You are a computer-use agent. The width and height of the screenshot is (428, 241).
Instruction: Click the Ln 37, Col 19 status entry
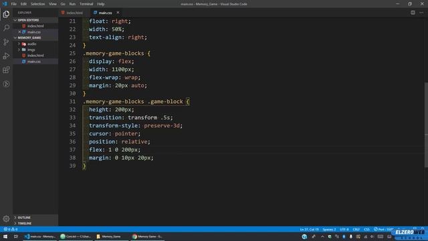pos(309,229)
